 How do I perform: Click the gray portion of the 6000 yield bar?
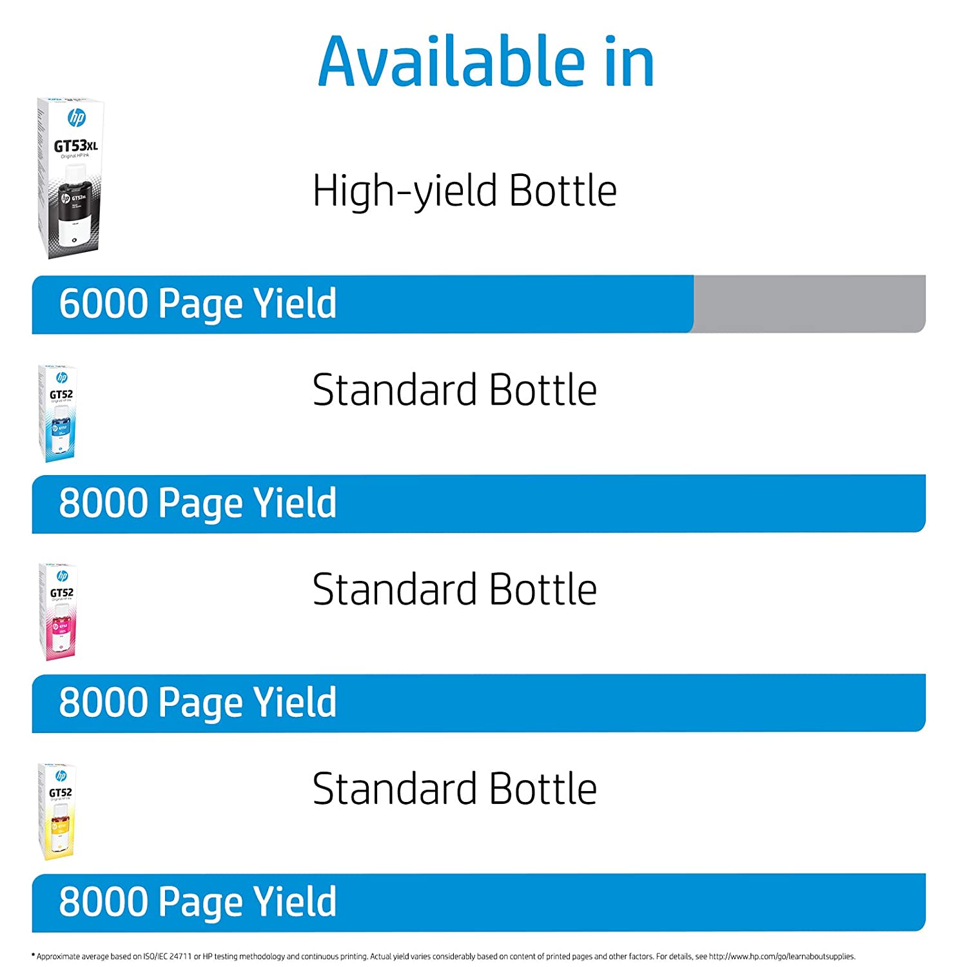[809, 304]
